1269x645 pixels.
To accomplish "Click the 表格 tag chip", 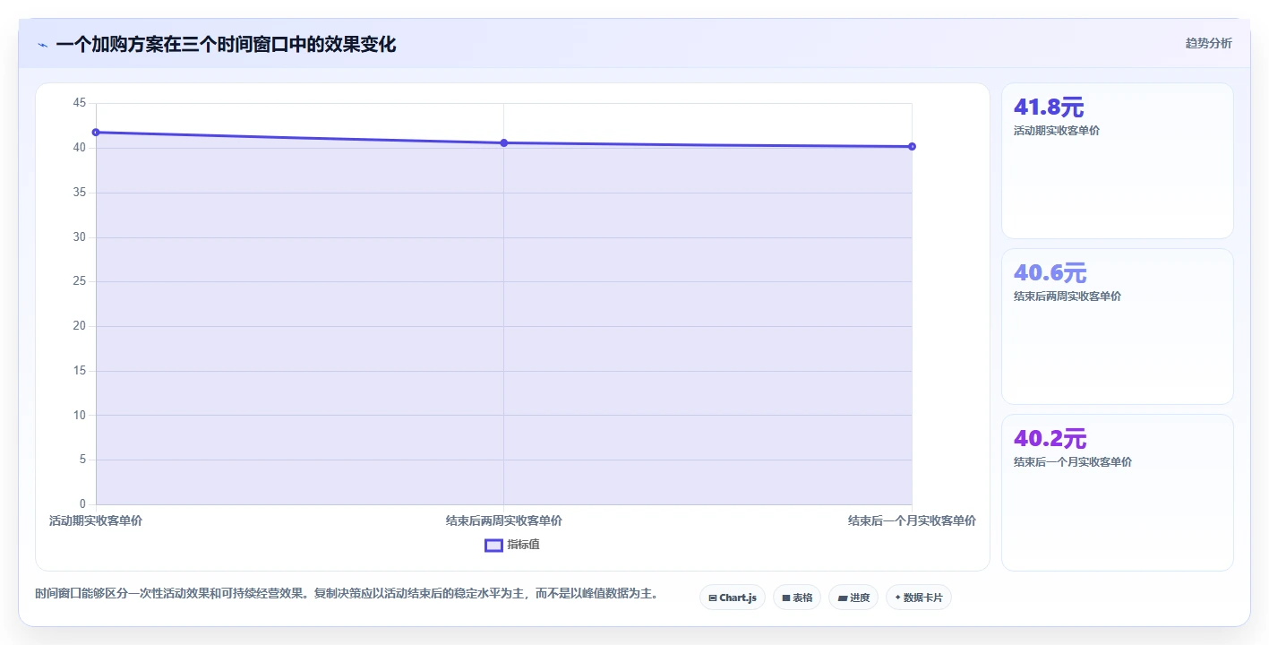I will click(x=797, y=598).
